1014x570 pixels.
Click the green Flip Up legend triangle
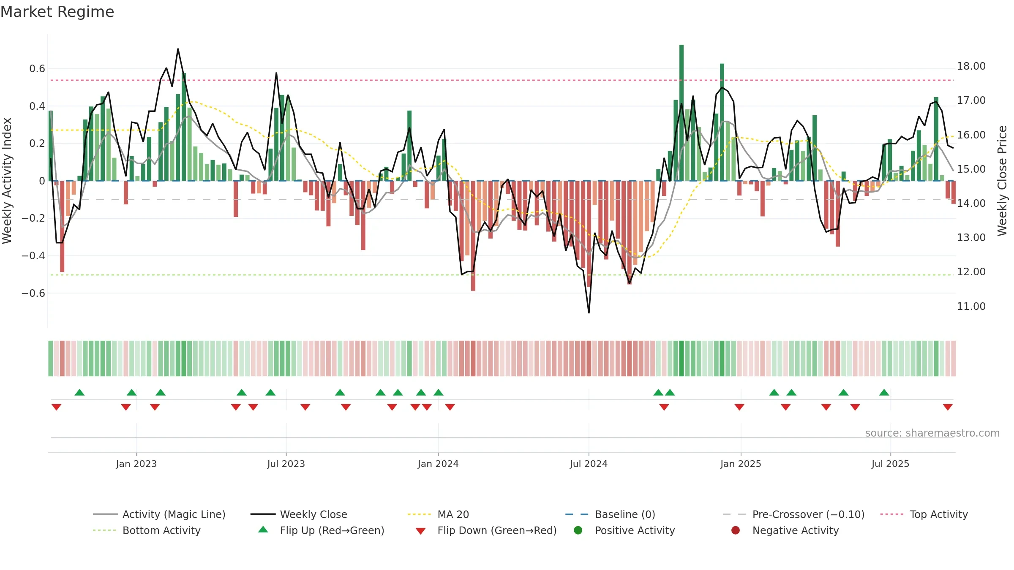pyautogui.click(x=263, y=529)
